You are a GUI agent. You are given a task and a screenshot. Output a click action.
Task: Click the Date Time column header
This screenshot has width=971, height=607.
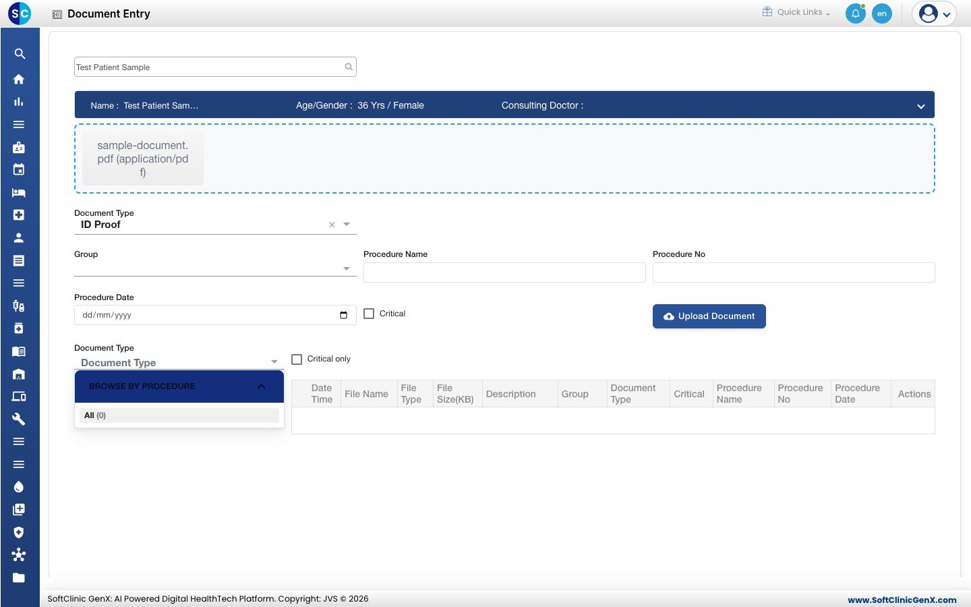[322, 394]
